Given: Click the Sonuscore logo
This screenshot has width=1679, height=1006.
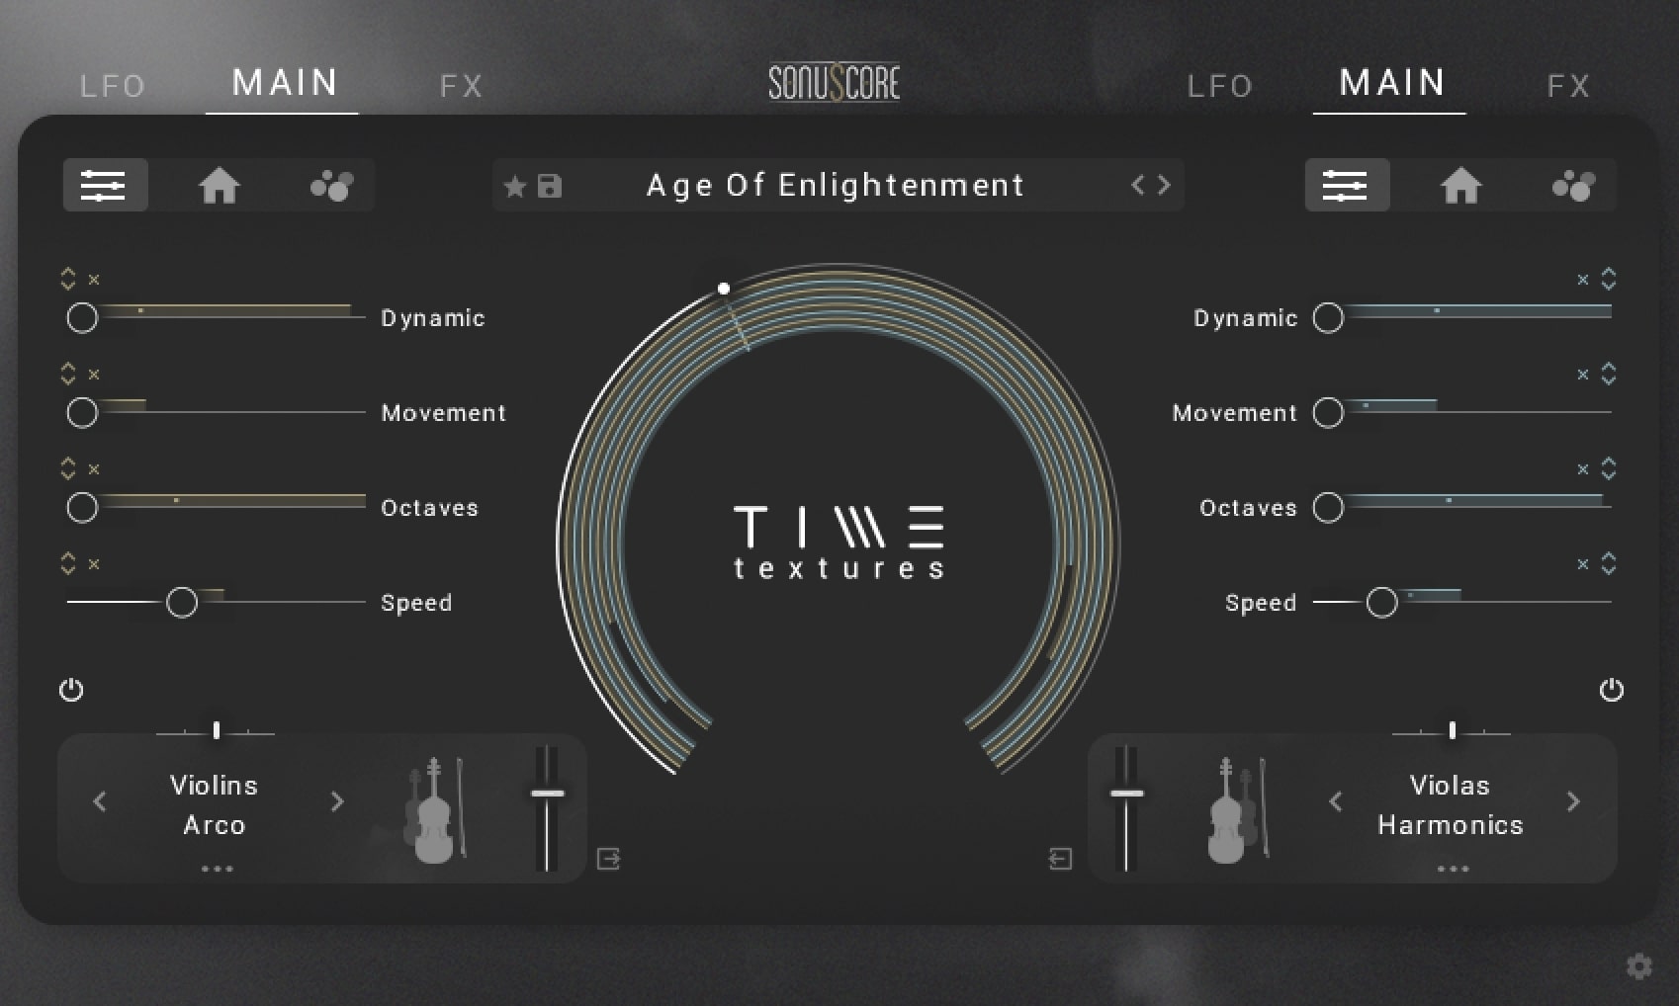Looking at the screenshot, I should click(x=835, y=83).
